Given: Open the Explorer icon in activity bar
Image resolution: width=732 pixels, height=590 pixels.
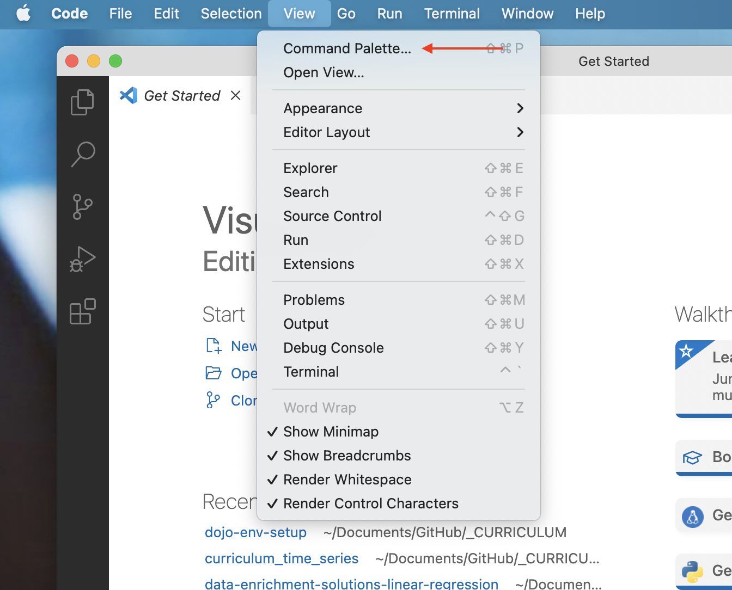Looking at the screenshot, I should tap(83, 102).
